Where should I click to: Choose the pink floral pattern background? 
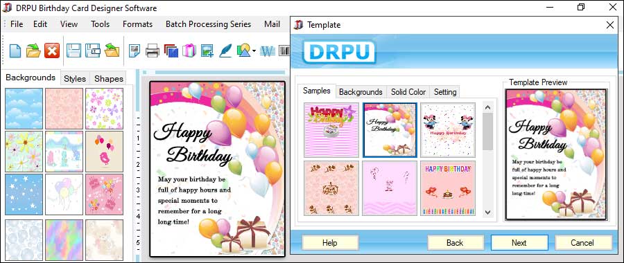(64, 109)
